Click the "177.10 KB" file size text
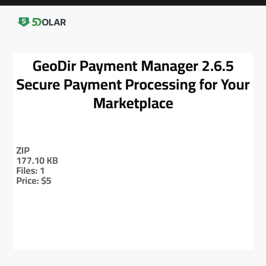266x266 pixels. pyautogui.click(x=37, y=161)
